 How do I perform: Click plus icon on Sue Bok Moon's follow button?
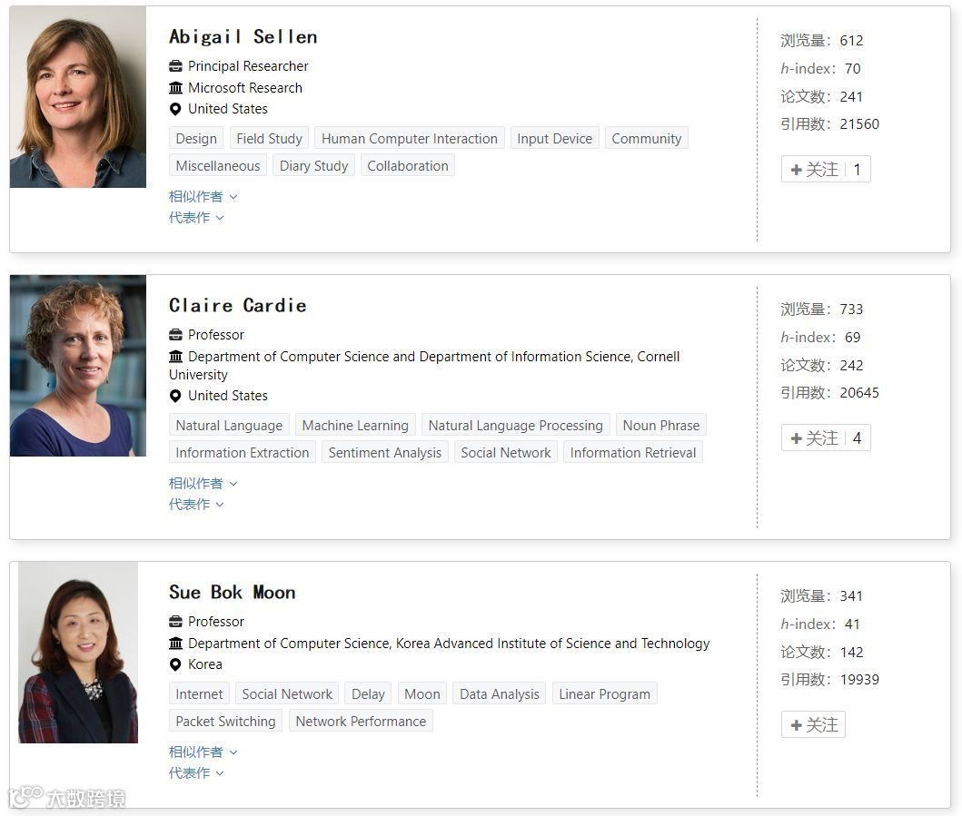[x=797, y=725]
